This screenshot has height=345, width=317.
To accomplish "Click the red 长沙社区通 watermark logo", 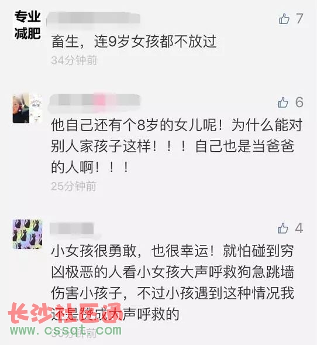I will pos(66,313).
